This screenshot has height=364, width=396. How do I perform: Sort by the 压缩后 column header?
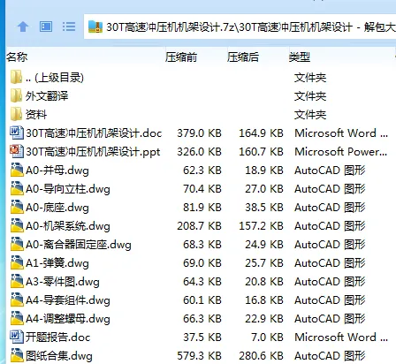pos(243,57)
